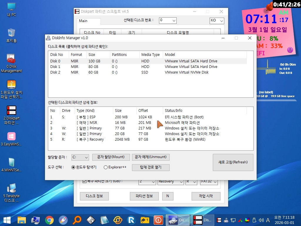Click the 문자 할당(Mount) button
Viewport: 301px width, 226px height.
111,157
